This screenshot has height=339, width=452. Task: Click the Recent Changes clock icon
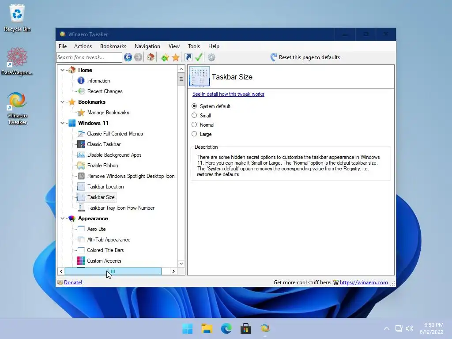pos(81,91)
